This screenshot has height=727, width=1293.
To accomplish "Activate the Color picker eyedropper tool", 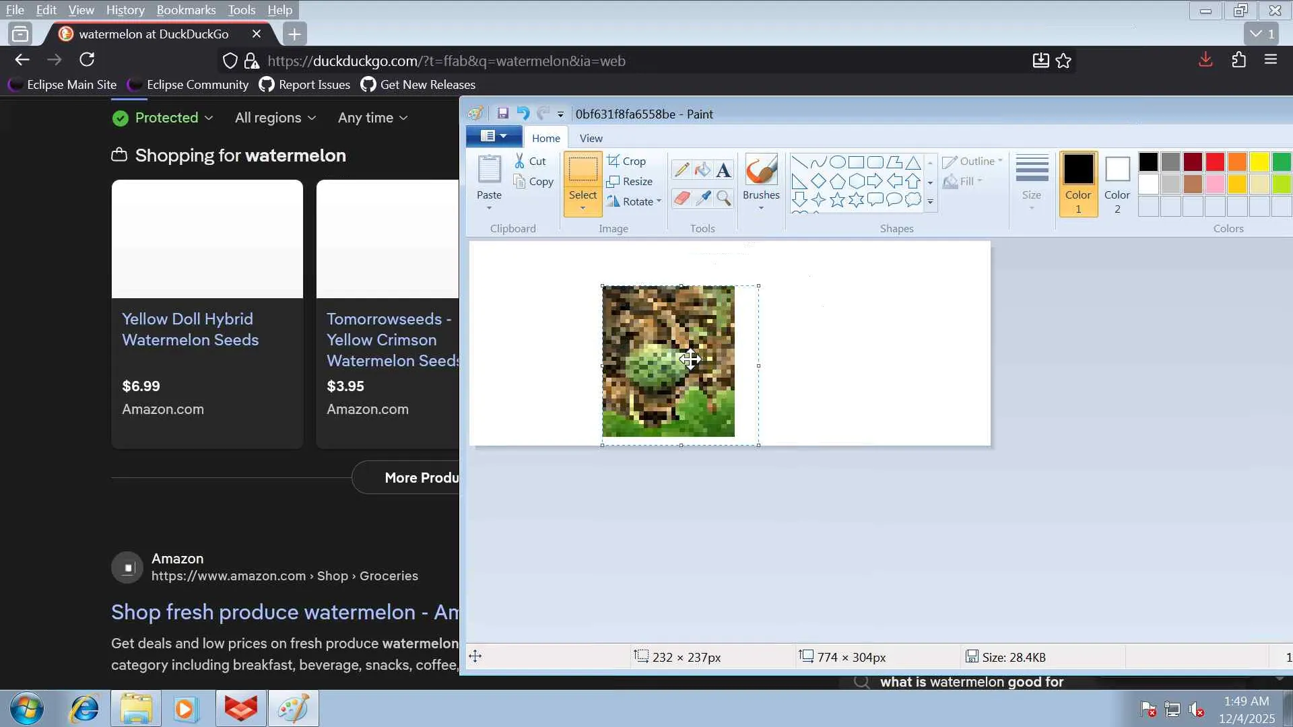I will tap(702, 198).
